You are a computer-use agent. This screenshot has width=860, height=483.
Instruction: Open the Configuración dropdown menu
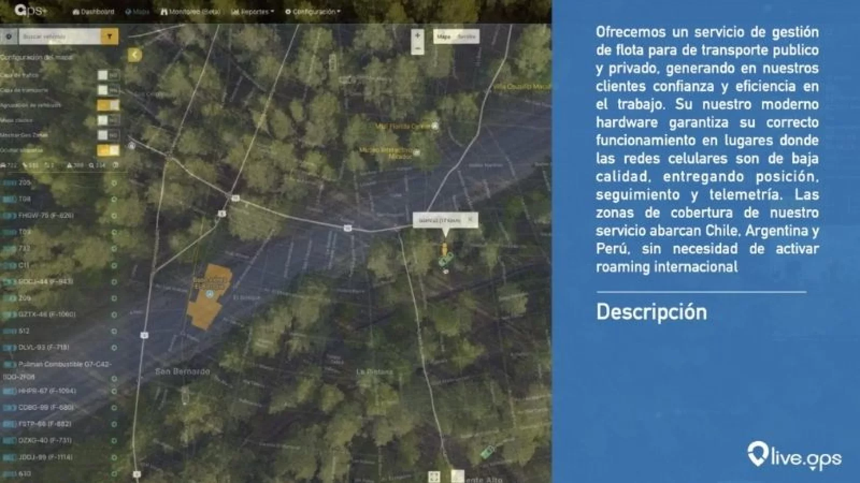[x=313, y=11]
